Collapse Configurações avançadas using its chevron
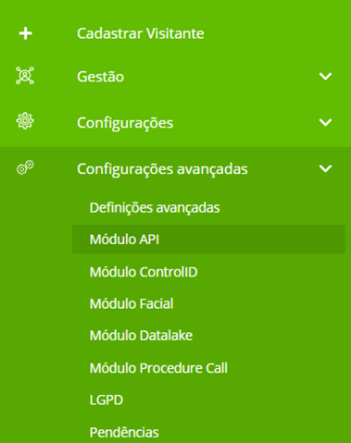351x443 pixels. click(x=325, y=168)
